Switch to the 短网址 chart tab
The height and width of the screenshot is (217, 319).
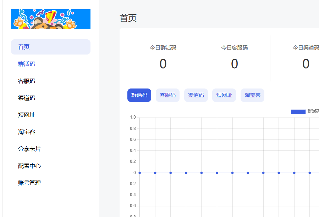[x=224, y=95]
